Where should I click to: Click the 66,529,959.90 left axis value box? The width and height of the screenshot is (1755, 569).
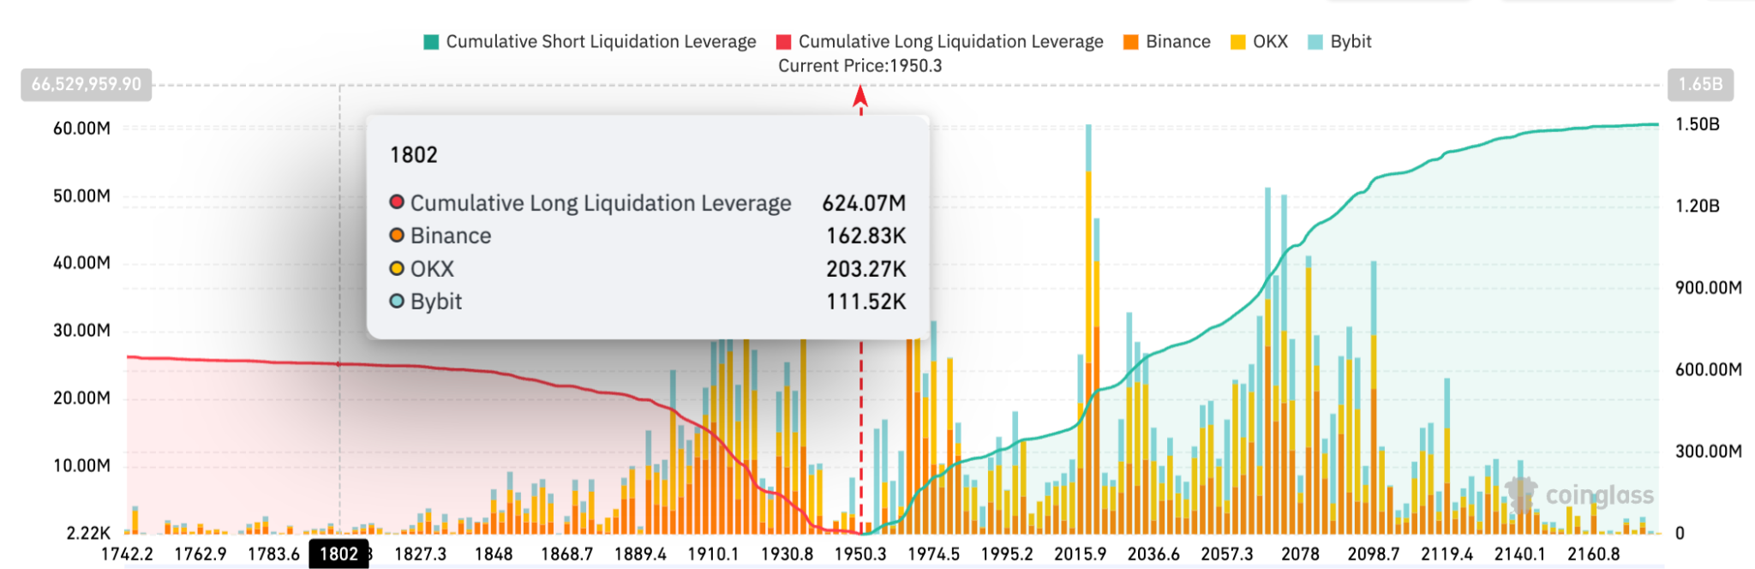86,84
